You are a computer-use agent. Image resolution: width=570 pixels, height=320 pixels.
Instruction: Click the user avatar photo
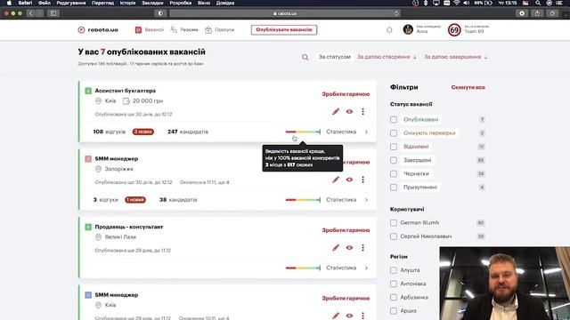coord(408,29)
